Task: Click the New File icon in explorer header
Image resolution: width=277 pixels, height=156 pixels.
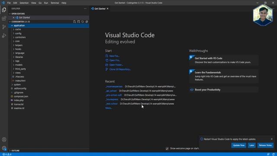Action: [x=74, y=22]
